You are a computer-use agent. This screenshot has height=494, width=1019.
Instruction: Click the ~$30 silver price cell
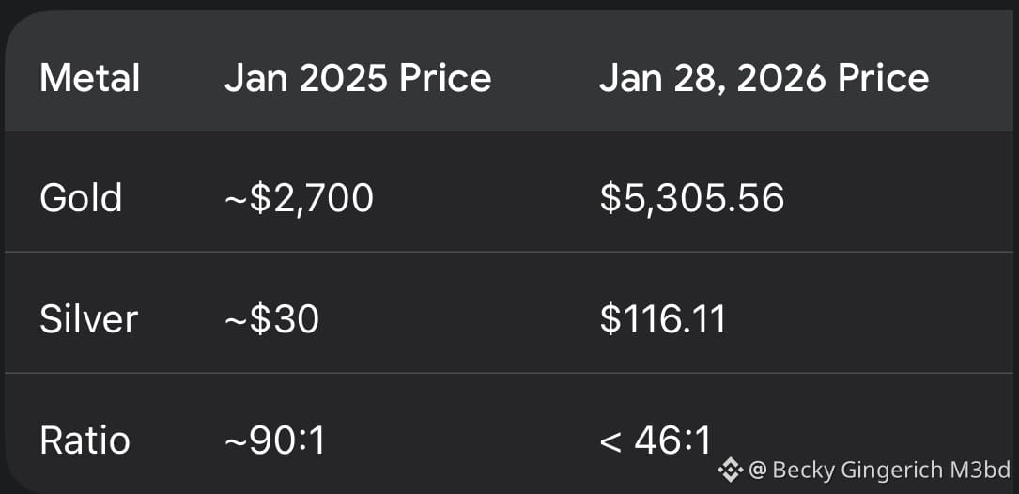[x=271, y=319]
